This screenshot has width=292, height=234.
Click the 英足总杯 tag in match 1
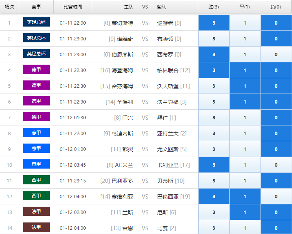[x=36, y=22]
